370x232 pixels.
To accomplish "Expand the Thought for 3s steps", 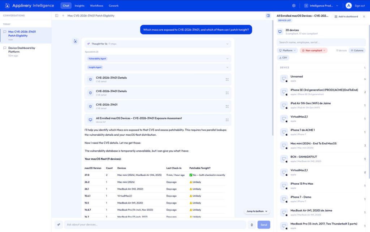I will click(158, 44).
